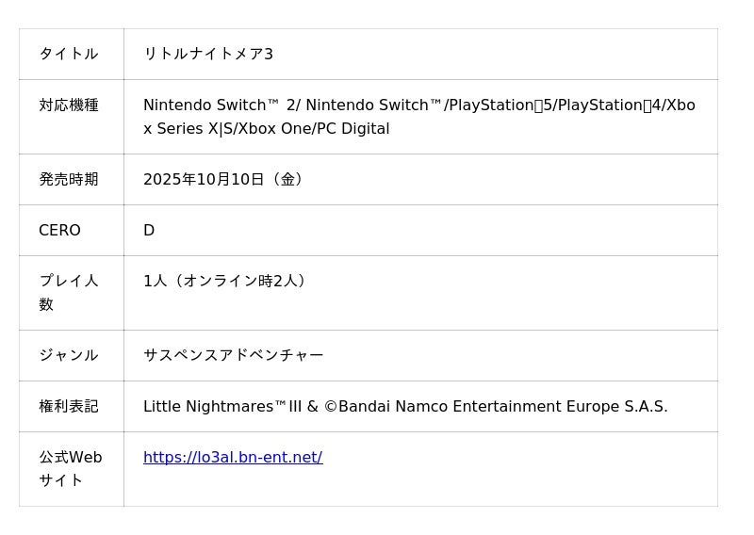Viewport: 754px width, 535px height.
Task: Click the CERO label cell
Action: pyautogui.click(x=59, y=231)
